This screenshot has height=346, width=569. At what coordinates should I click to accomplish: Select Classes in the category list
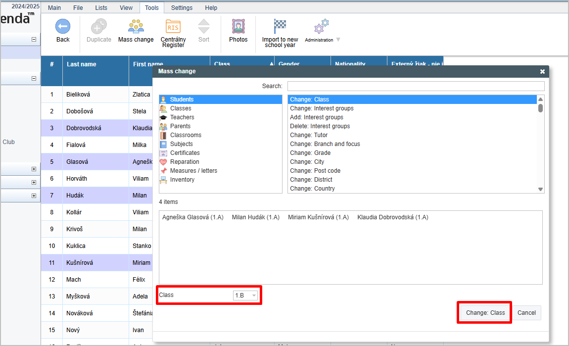[x=220, y=108]
